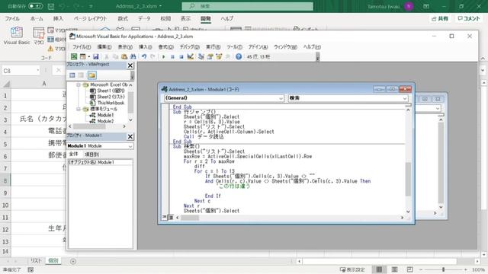This screenshot has width=488, height=274.
Task: Select Page Layout view icon in status bar
Action: click(395, 269)
